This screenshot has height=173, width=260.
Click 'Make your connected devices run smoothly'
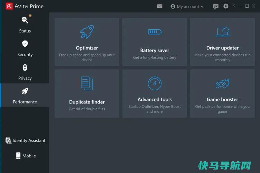[x=222, y=57]
